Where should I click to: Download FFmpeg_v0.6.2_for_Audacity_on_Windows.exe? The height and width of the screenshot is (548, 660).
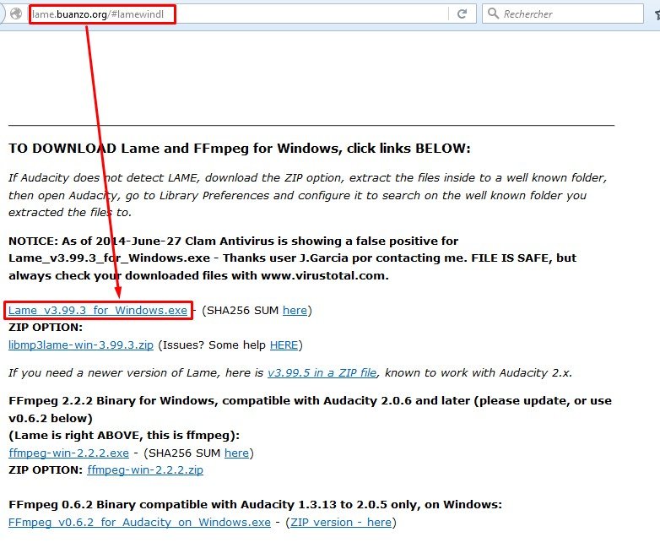(139, 522)
